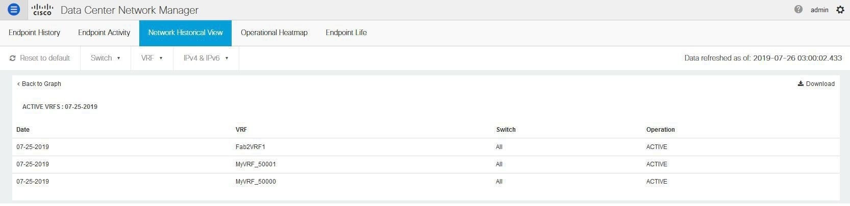Click the Reset to default refresh icon
Image resolution: width=850 pixels, height=206 pixels.
(13, 58)
